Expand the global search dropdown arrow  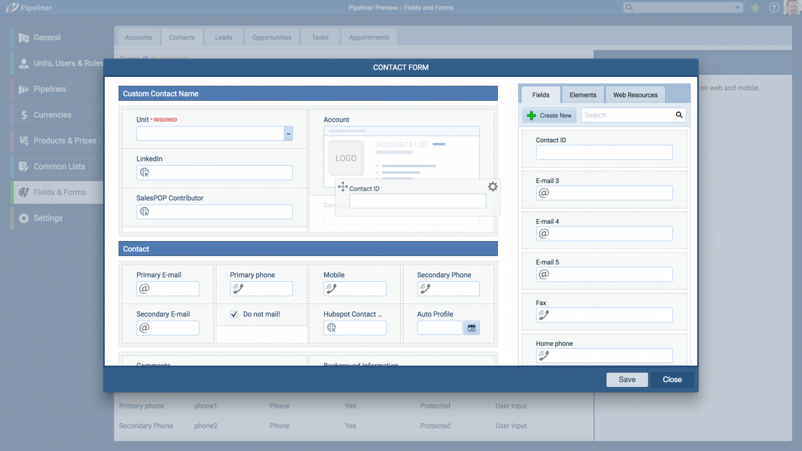[737, 7]
